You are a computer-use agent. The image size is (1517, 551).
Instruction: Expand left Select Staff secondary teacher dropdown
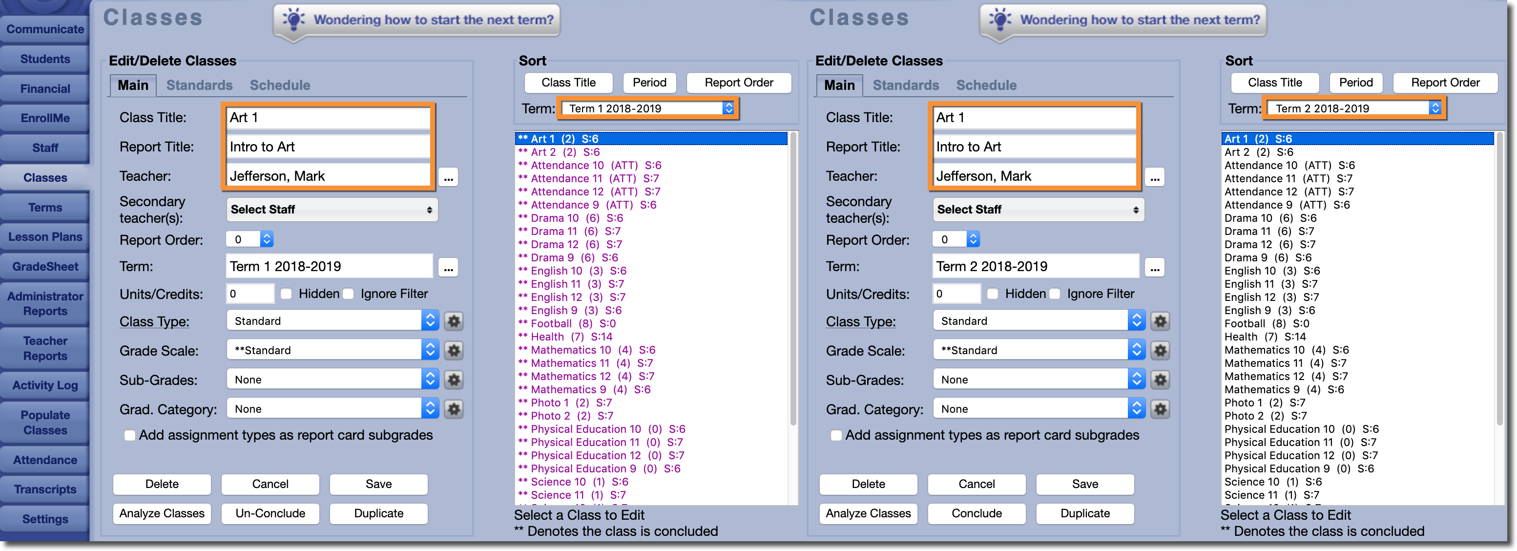332,210
